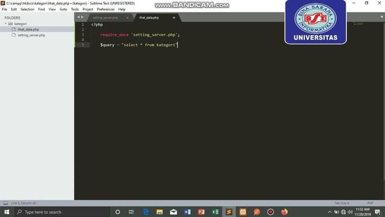Toggle sidebar via status bar panel icon
The height and width of the screenshot is (217, 385).
click(x=5, y=203)
